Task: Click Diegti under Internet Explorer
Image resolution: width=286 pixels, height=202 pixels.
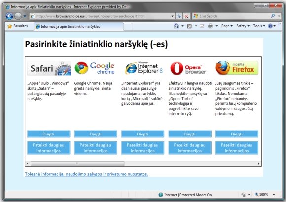Action: click(x=143, y=134)
